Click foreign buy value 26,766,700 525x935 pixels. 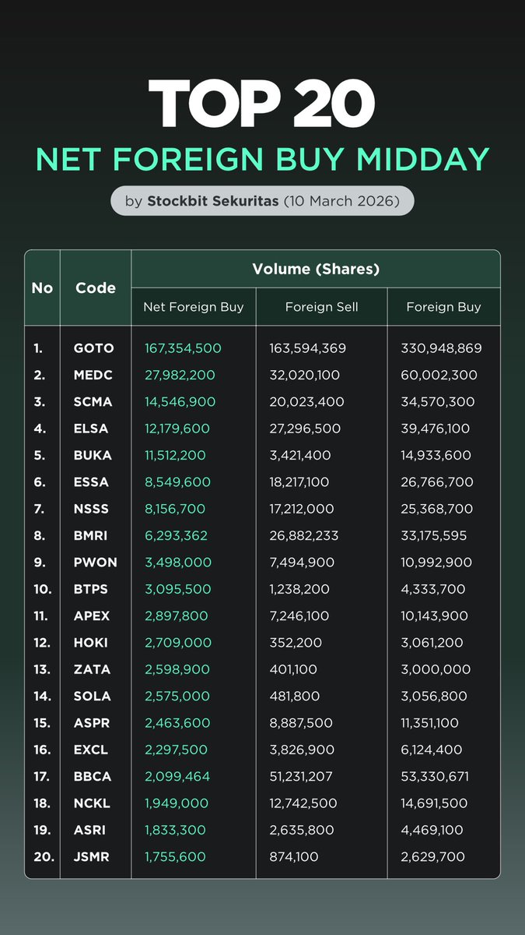pos(436,482)
